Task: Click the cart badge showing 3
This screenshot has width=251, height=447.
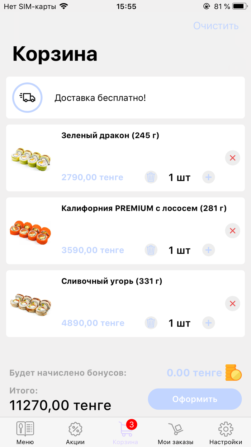Action: tap(132, 424)
